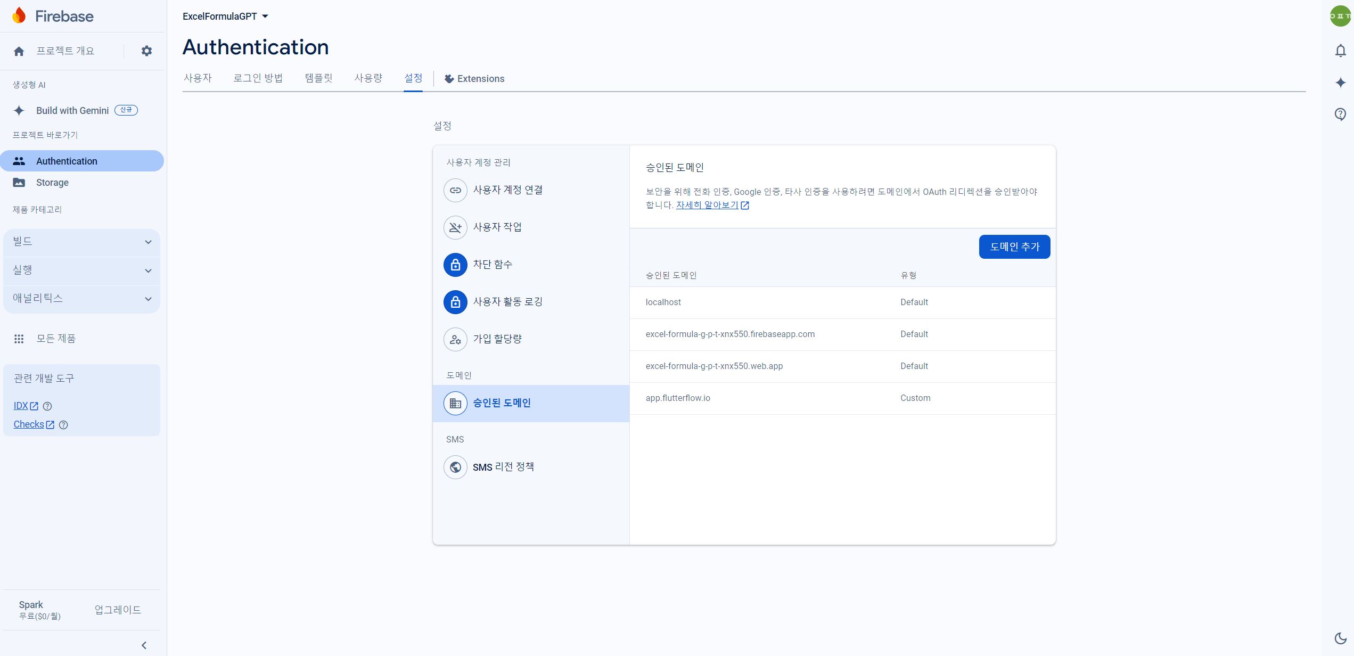The width and height of the screenshot is (1354, 656).
Task: Open the Checks link
Action: (29, 424)
